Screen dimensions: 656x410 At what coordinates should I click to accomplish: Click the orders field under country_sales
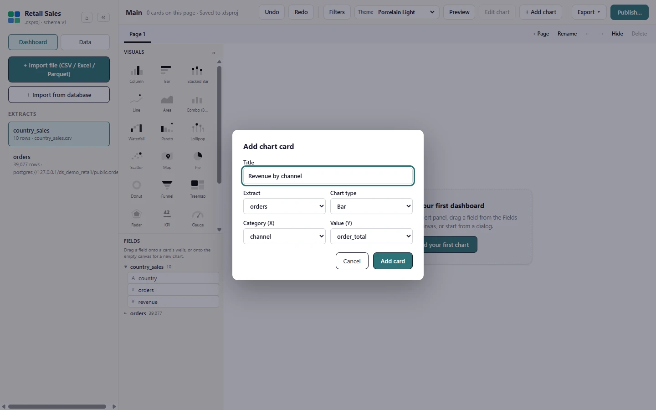[x=173, y=290]
